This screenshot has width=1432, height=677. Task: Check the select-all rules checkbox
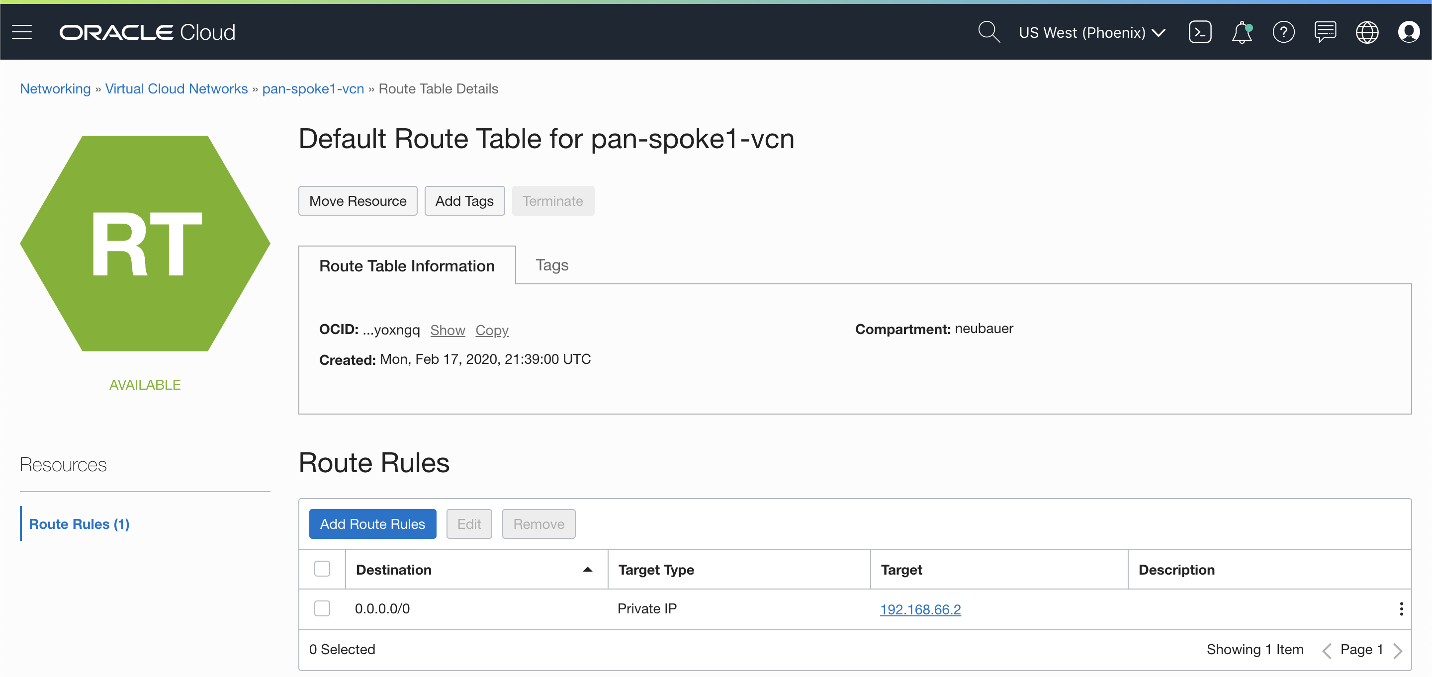click(x=322, y=569)
